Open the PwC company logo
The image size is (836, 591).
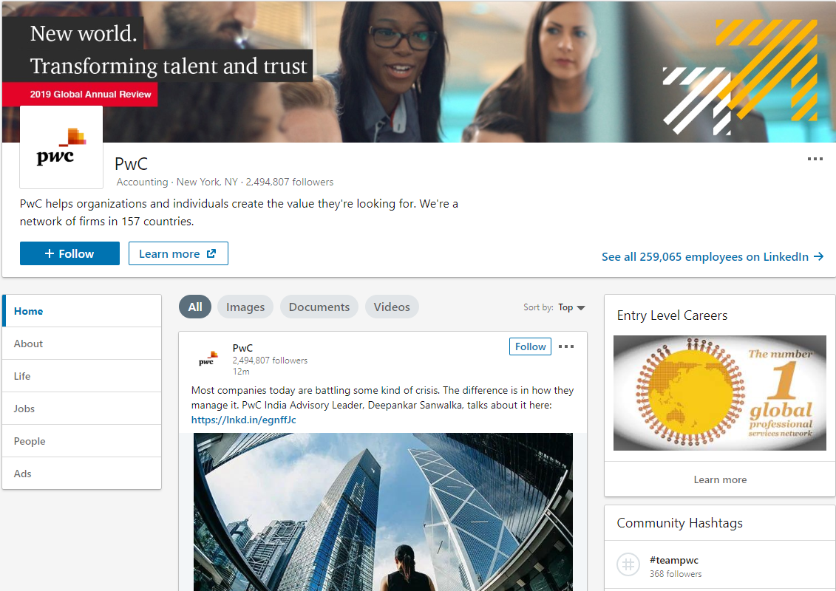(x=61, y=147)
